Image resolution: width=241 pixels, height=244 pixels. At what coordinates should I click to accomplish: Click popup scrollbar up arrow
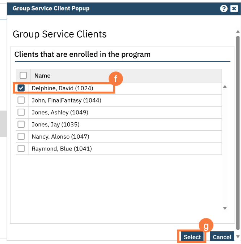[238, 32]
